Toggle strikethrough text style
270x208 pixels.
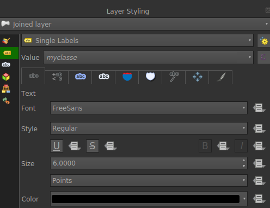pos(93,146)
